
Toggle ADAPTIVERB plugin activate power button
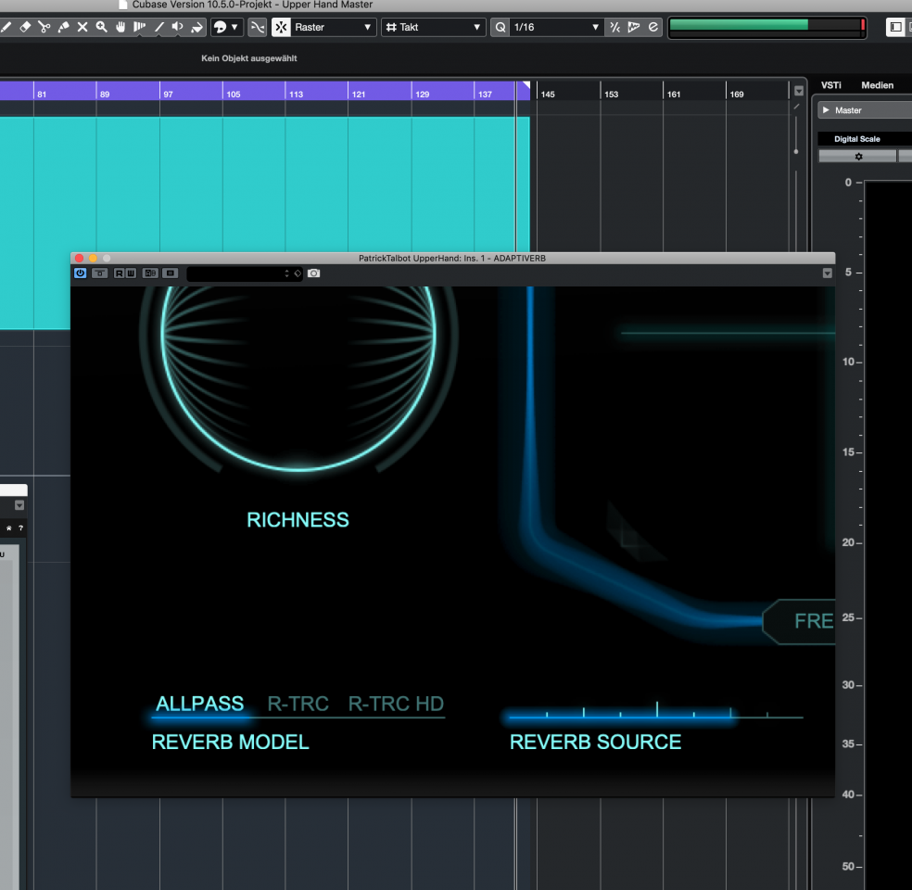81,273
